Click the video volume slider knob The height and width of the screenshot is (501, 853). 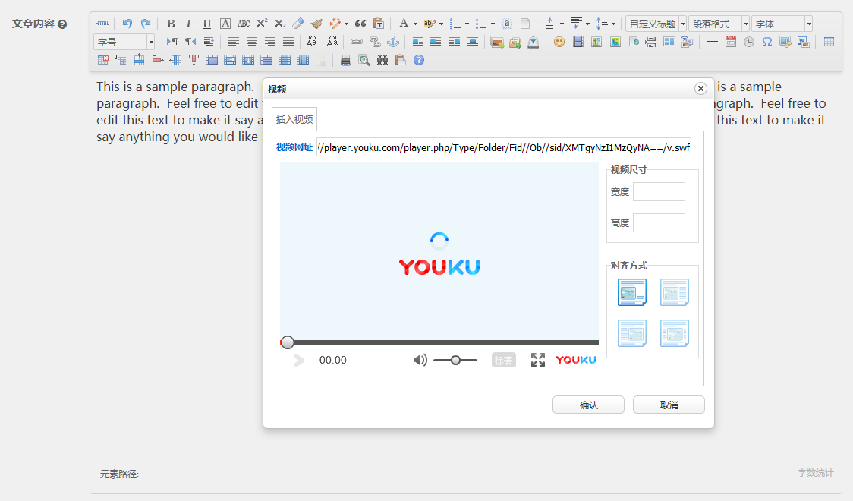(x=456, y=360)
